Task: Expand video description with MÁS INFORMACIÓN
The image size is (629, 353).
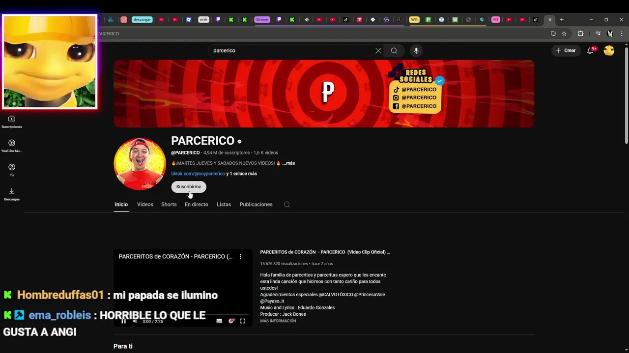Action: pos(278,321)
